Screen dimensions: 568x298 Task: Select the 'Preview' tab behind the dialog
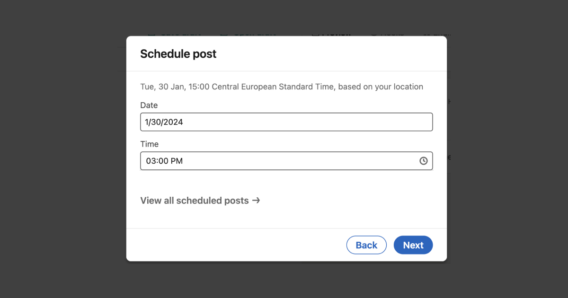coord(333,34)
